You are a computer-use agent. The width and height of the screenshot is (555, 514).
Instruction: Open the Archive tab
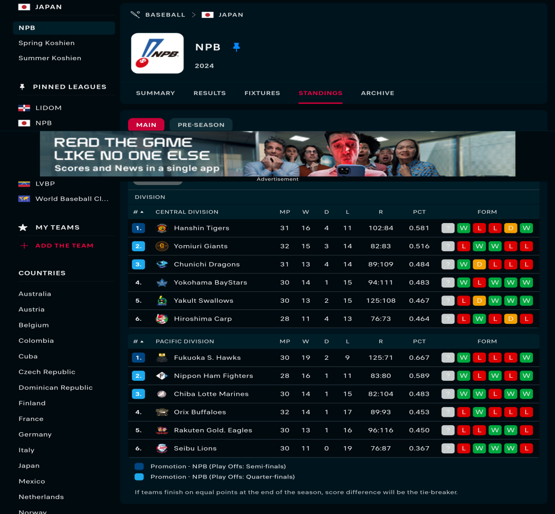(x=378, y=93)
